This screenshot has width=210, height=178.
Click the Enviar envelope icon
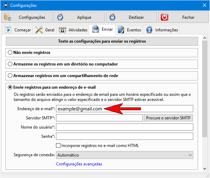coord(96,29)
